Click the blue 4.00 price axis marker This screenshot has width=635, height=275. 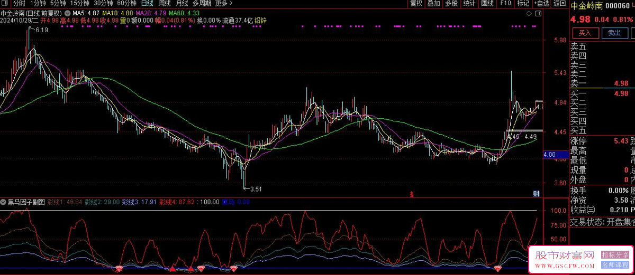(x=553, y=155)
